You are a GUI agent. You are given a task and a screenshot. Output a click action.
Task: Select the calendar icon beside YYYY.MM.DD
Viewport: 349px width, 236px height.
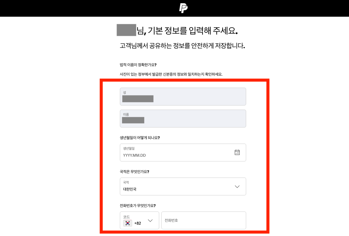tap(237, 152)
